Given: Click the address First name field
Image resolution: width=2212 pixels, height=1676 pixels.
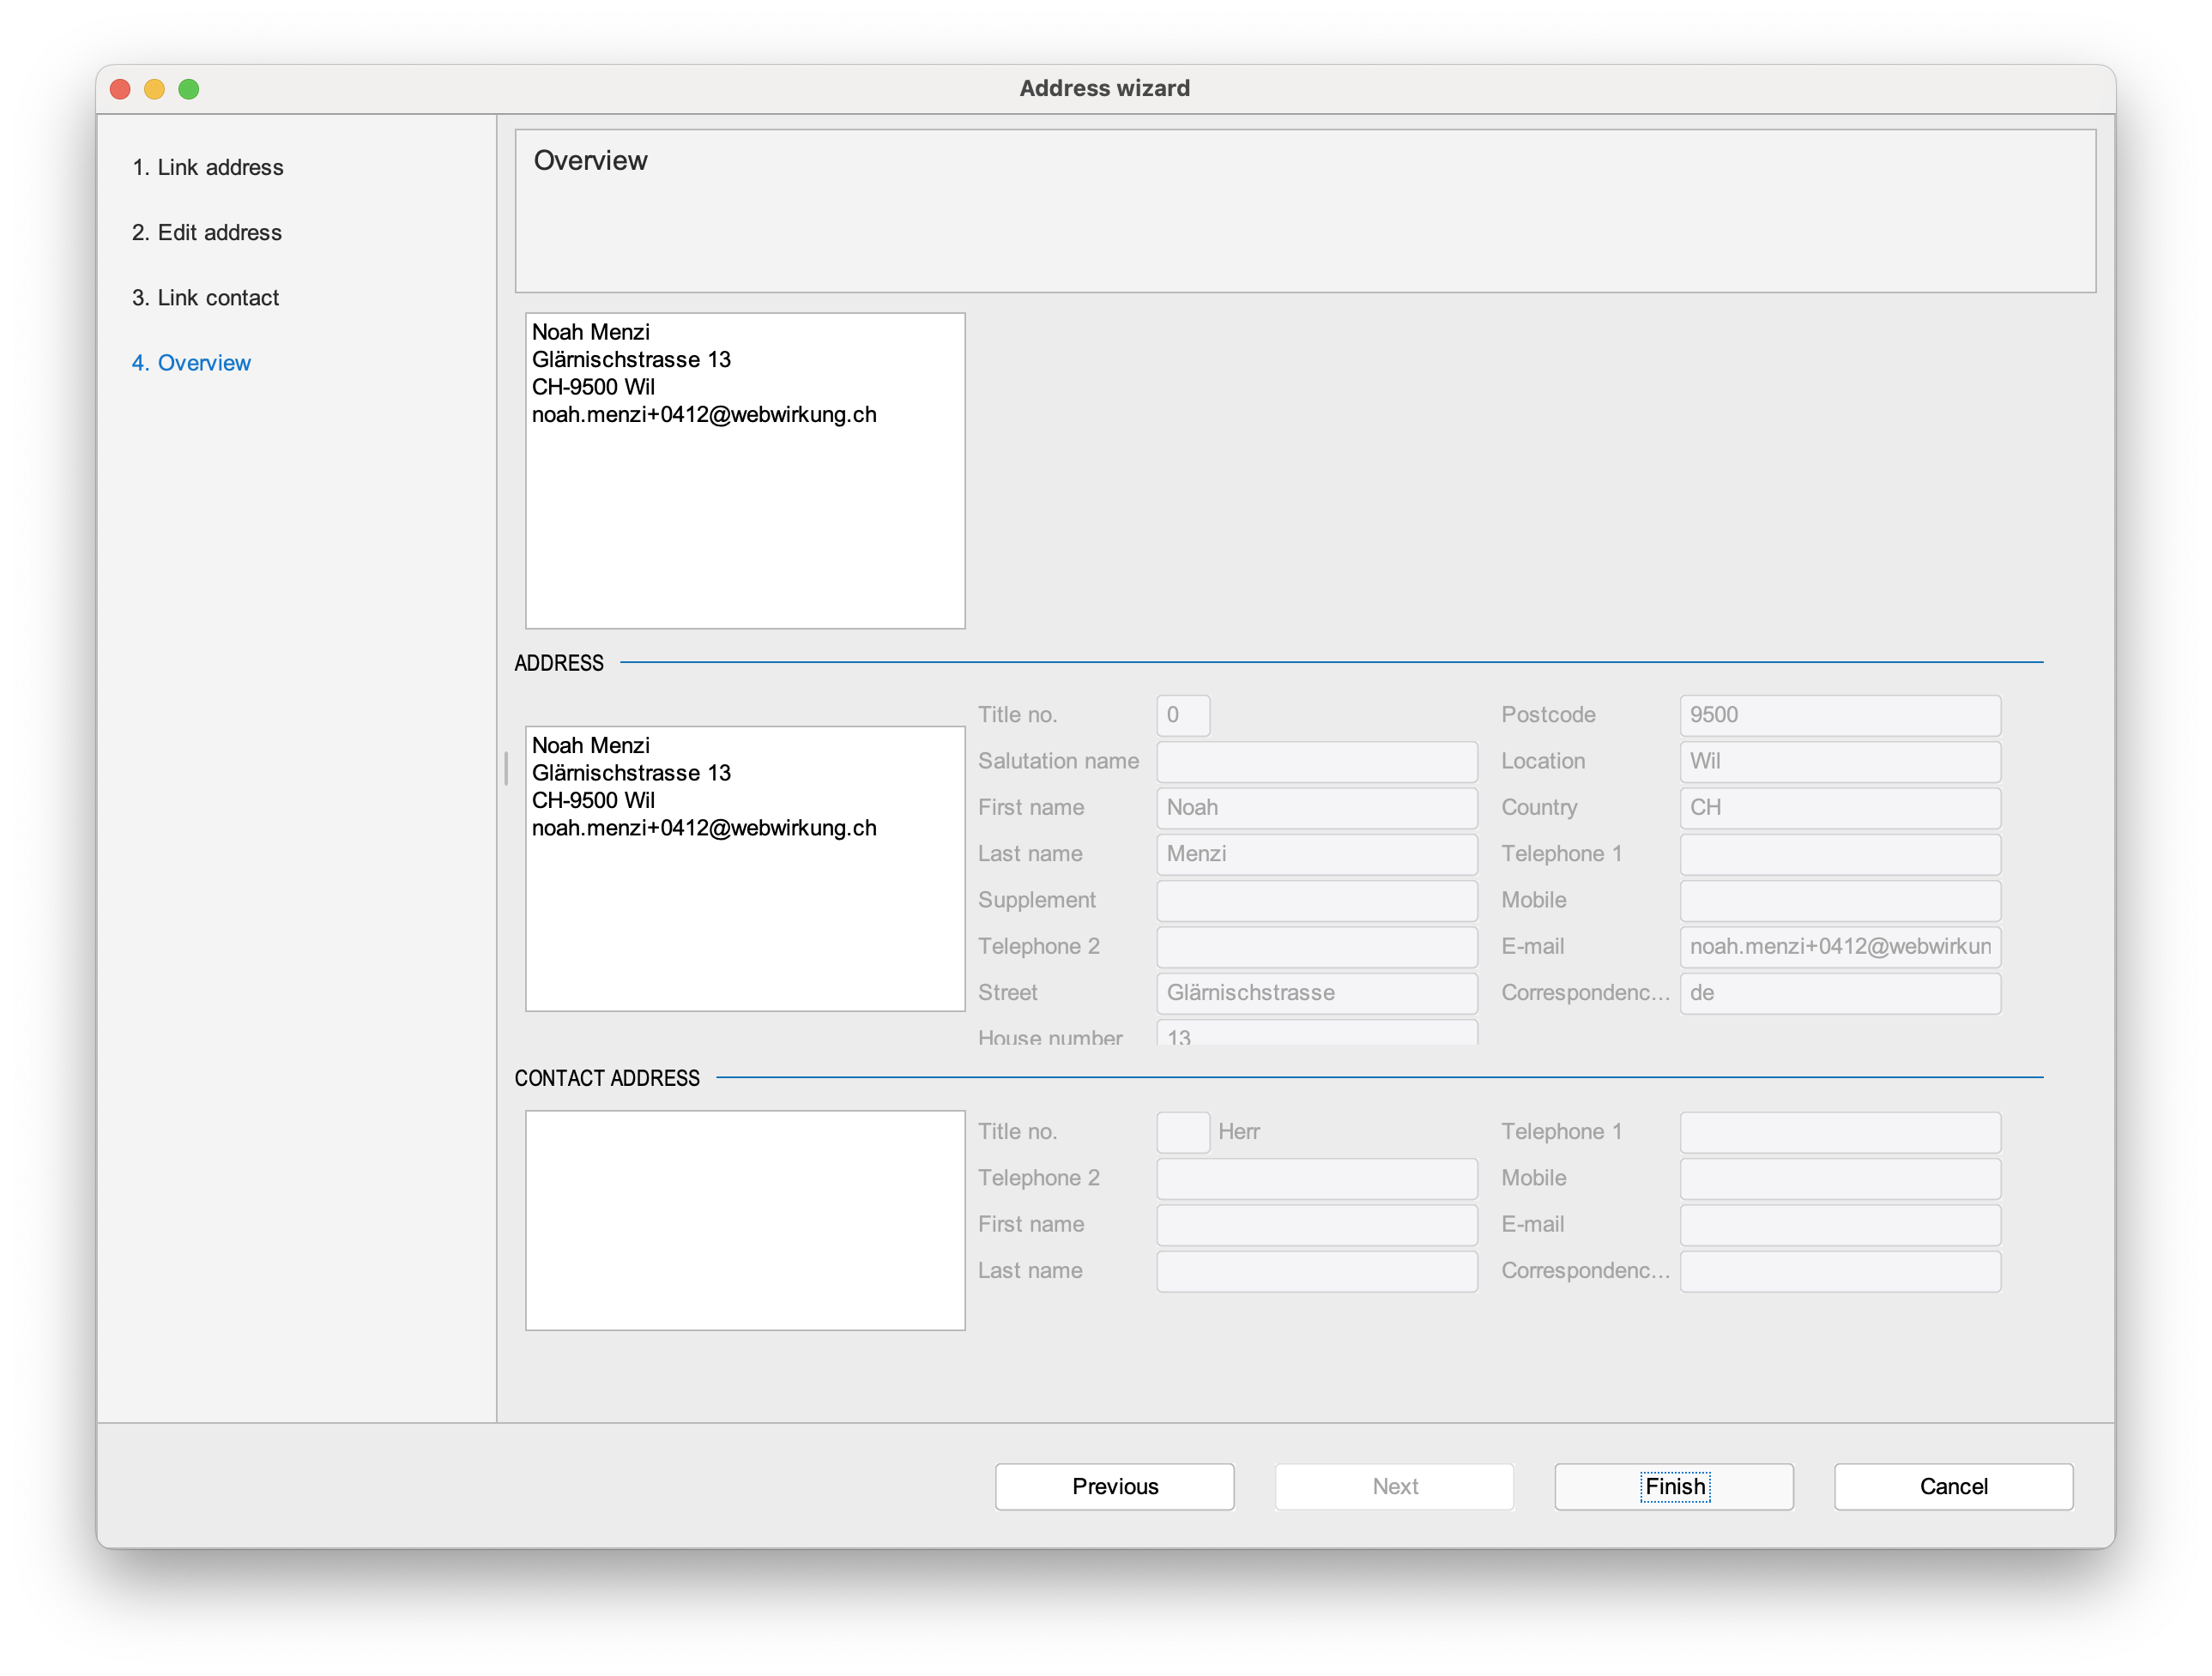Looking at the screenshot, I should click(1316, 807).
